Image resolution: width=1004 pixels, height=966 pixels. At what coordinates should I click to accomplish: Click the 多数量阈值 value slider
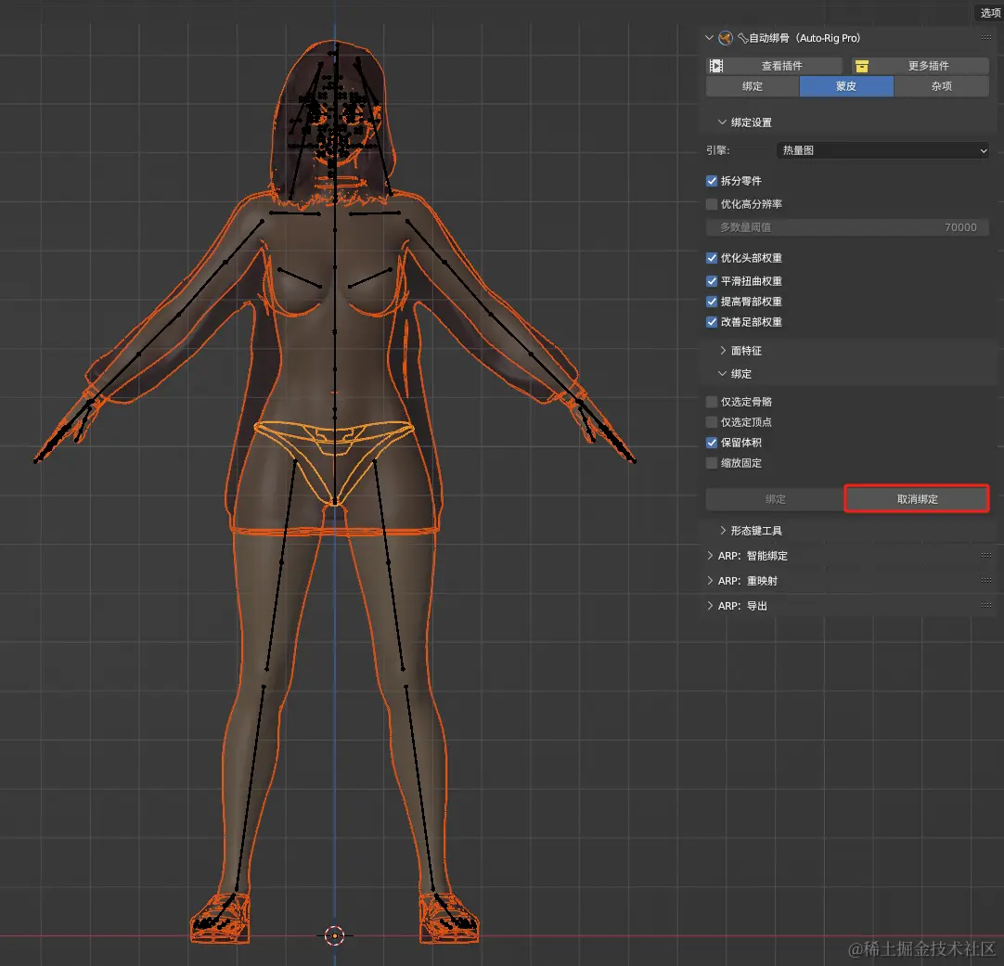[x=847, y=227]
